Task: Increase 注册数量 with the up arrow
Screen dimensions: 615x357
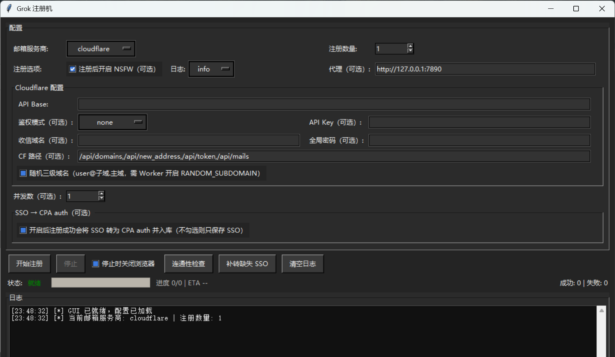Action: tap(410, 46)
